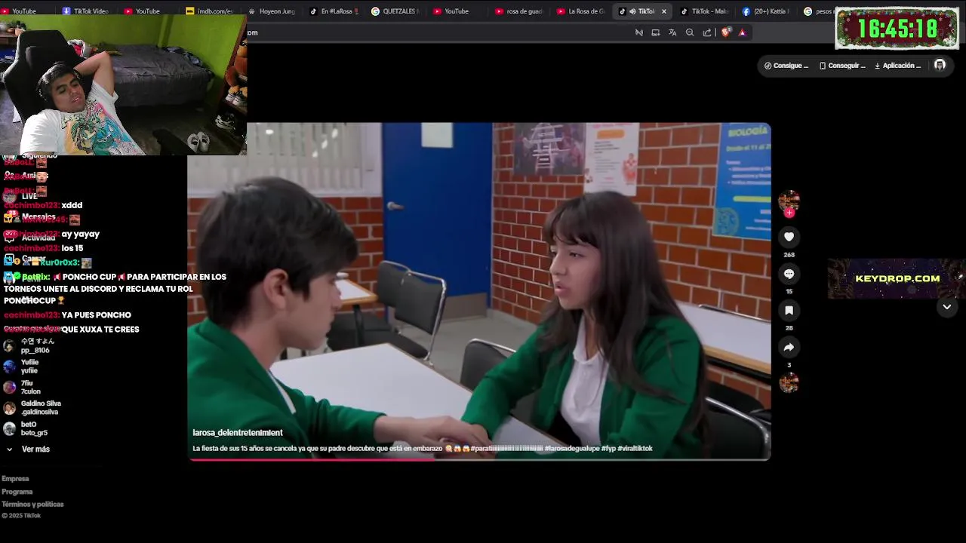Viewport: 966px width, 543px height.
Task: Click the first address bar toolbar icon
Action: click(639, 32)
